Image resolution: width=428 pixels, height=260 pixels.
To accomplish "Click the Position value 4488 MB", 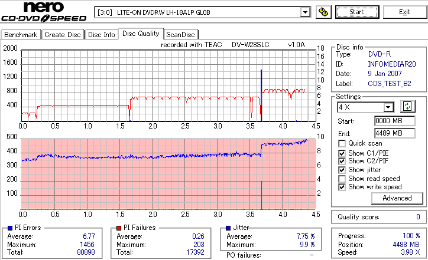I will [406, 245].
